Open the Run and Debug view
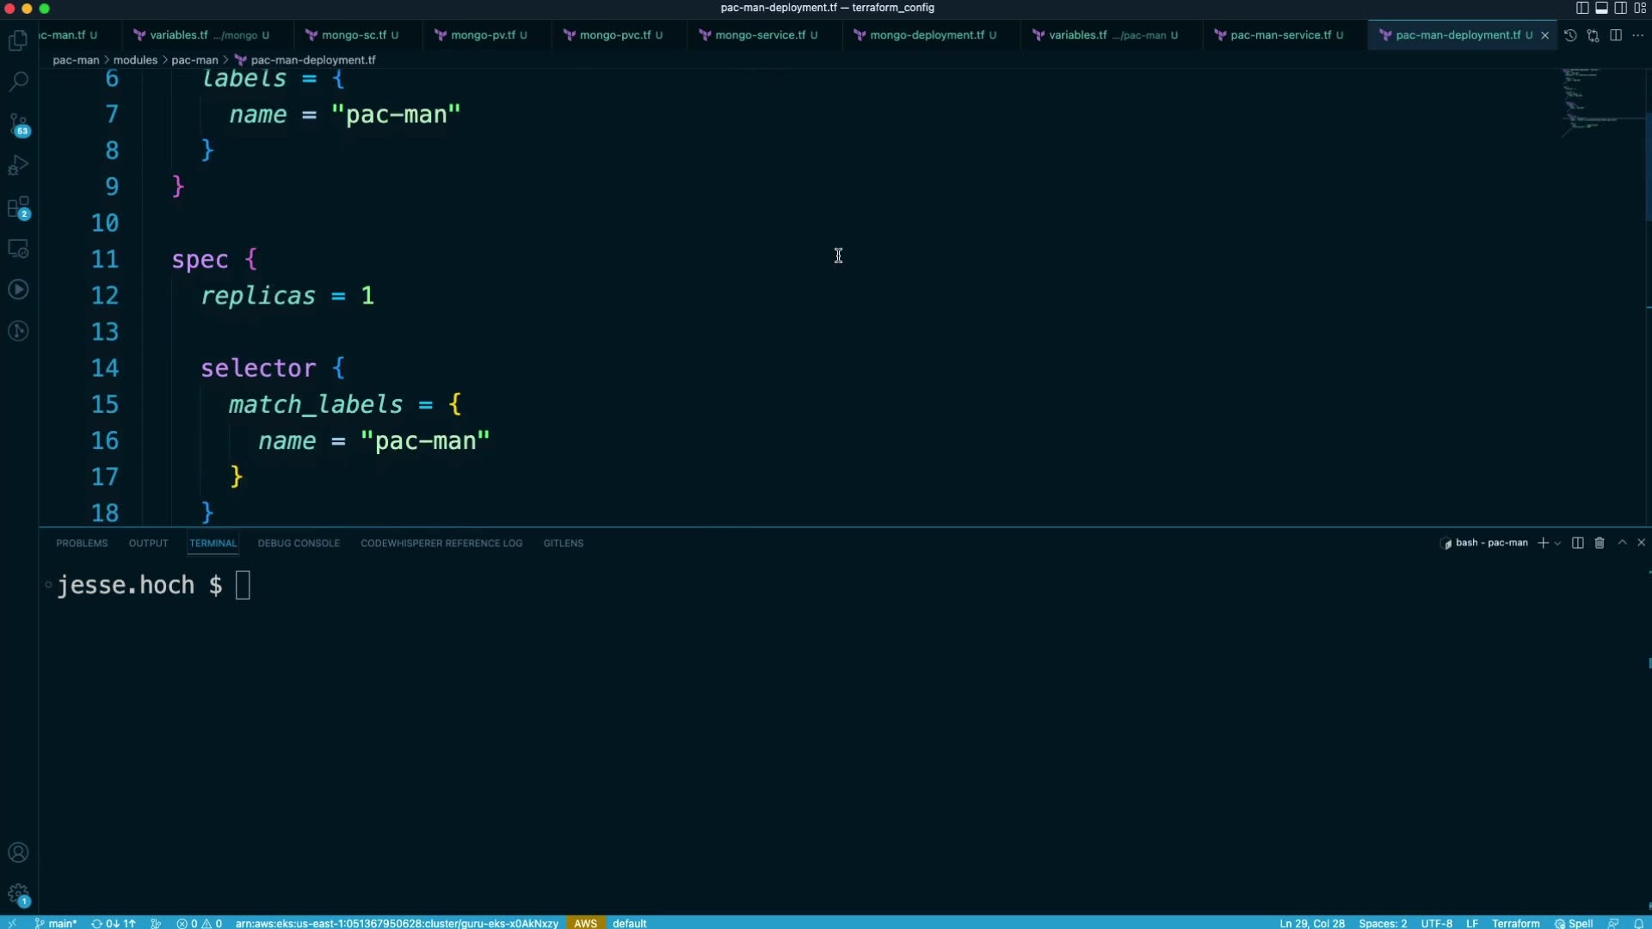 (x=18, y=165)
